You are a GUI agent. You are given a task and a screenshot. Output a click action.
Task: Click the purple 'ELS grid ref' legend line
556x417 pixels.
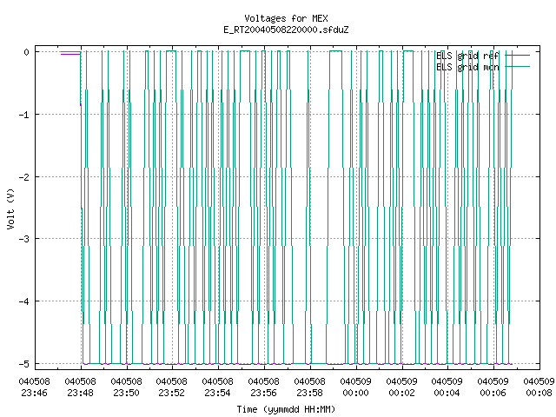[x=518, y=56]
